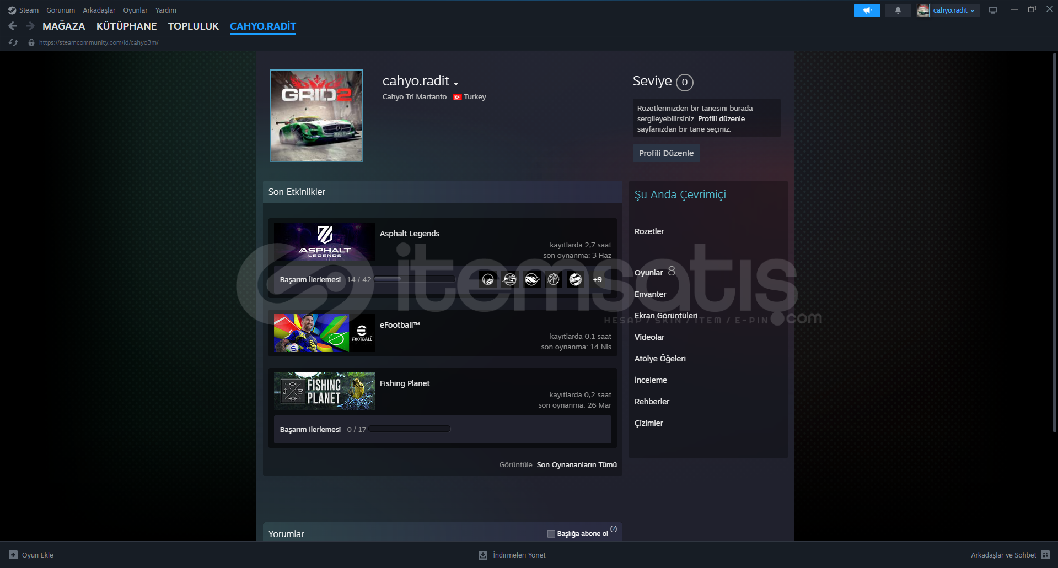The height and width of the screenshot is (568, 1058).
Task: Click the level 0 badge circle
Action: (685, 82)
